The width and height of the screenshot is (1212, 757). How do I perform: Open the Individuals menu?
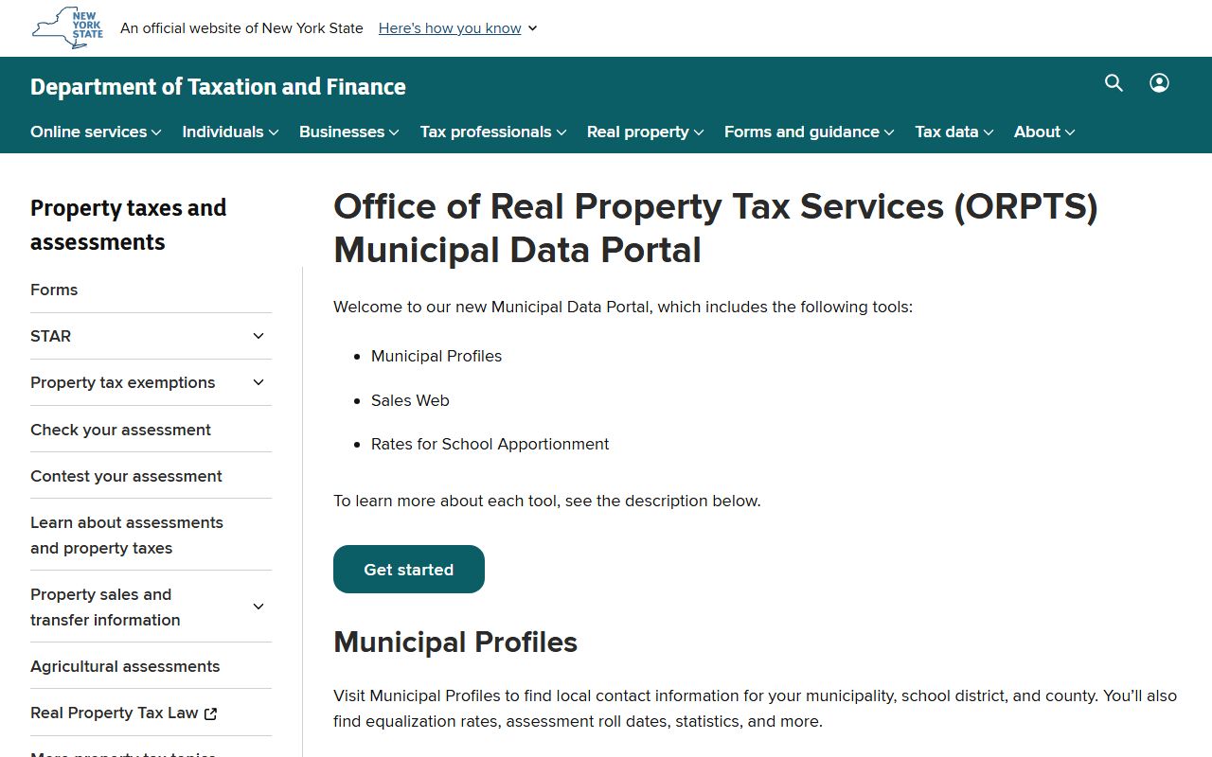tap(230, 132)
